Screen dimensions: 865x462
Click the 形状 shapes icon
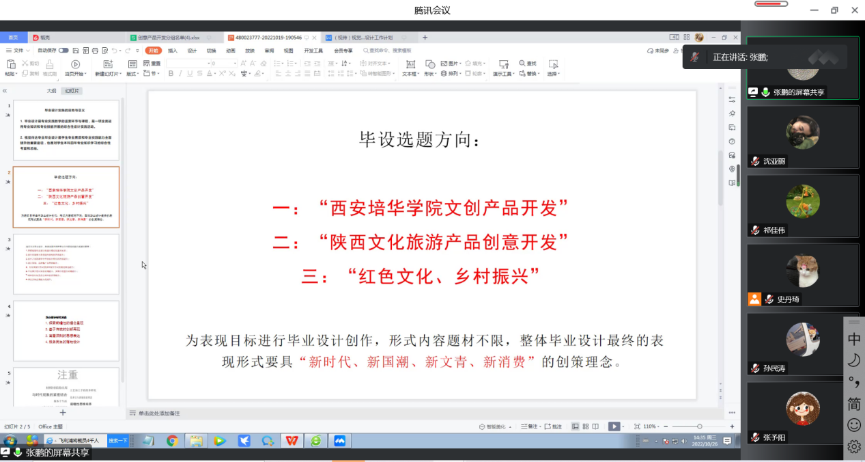point(429,64)
